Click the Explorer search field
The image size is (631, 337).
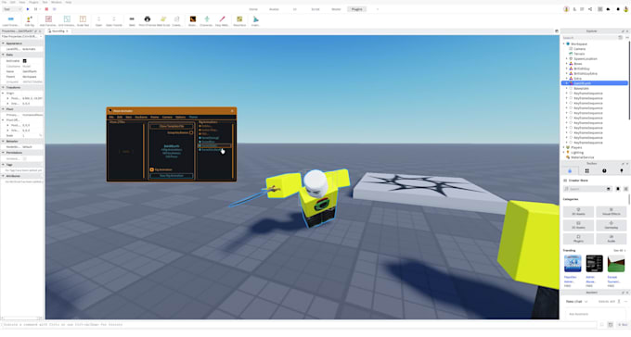pyautogui.click(x=589, y=38)
